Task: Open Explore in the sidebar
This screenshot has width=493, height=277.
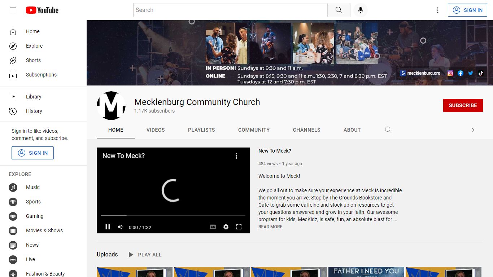Action: pos(43,46)
